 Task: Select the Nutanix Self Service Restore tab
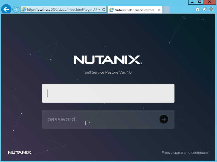pos(135,10)
